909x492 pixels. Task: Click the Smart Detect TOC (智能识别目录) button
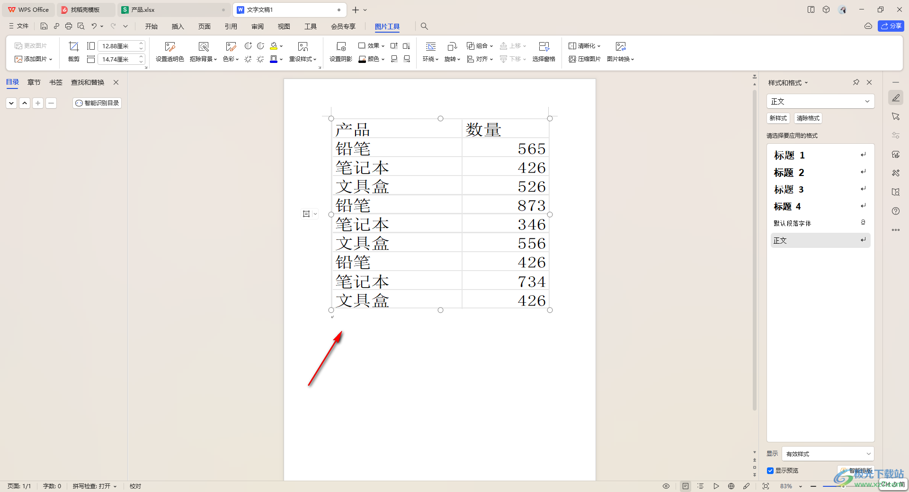pyautogui.click(x=97, y=103)
